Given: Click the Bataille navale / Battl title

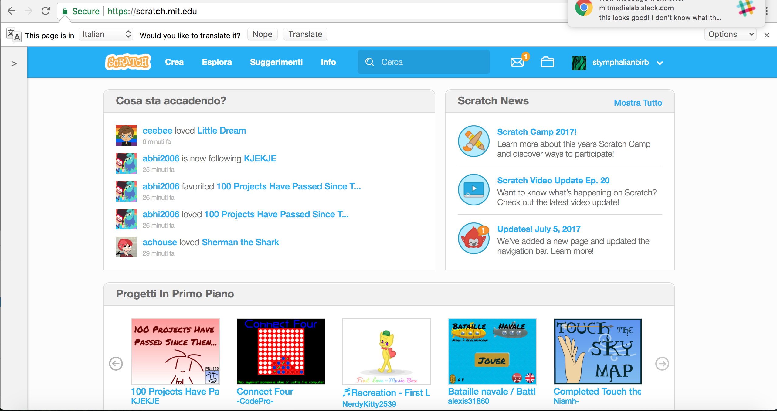Looking at the screenshot, I should tap(492, 391).
